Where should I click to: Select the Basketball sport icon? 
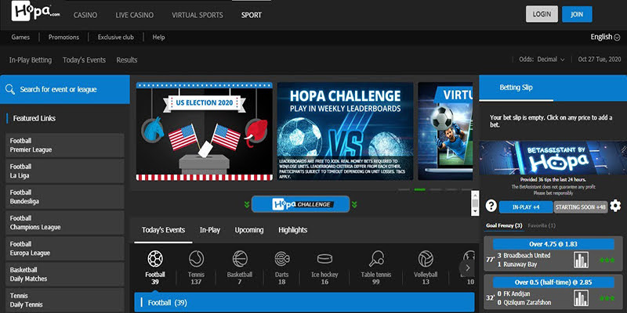click(240, 259)
